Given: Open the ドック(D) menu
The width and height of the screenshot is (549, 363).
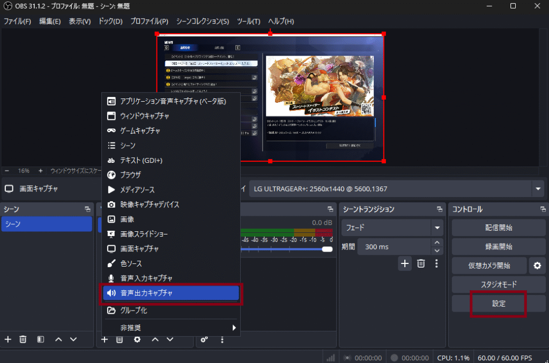Looking at the screenshot, I should [x=110, y=21].
